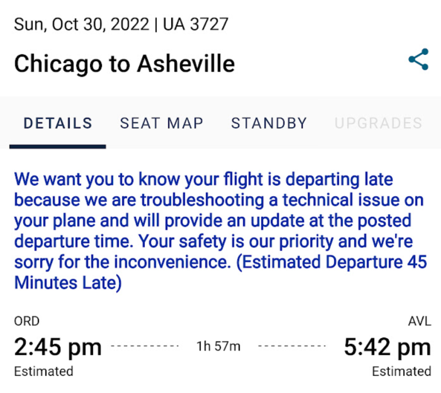Click the 1h 57m flight duration
441x393 pixels.
click(218, 347)
